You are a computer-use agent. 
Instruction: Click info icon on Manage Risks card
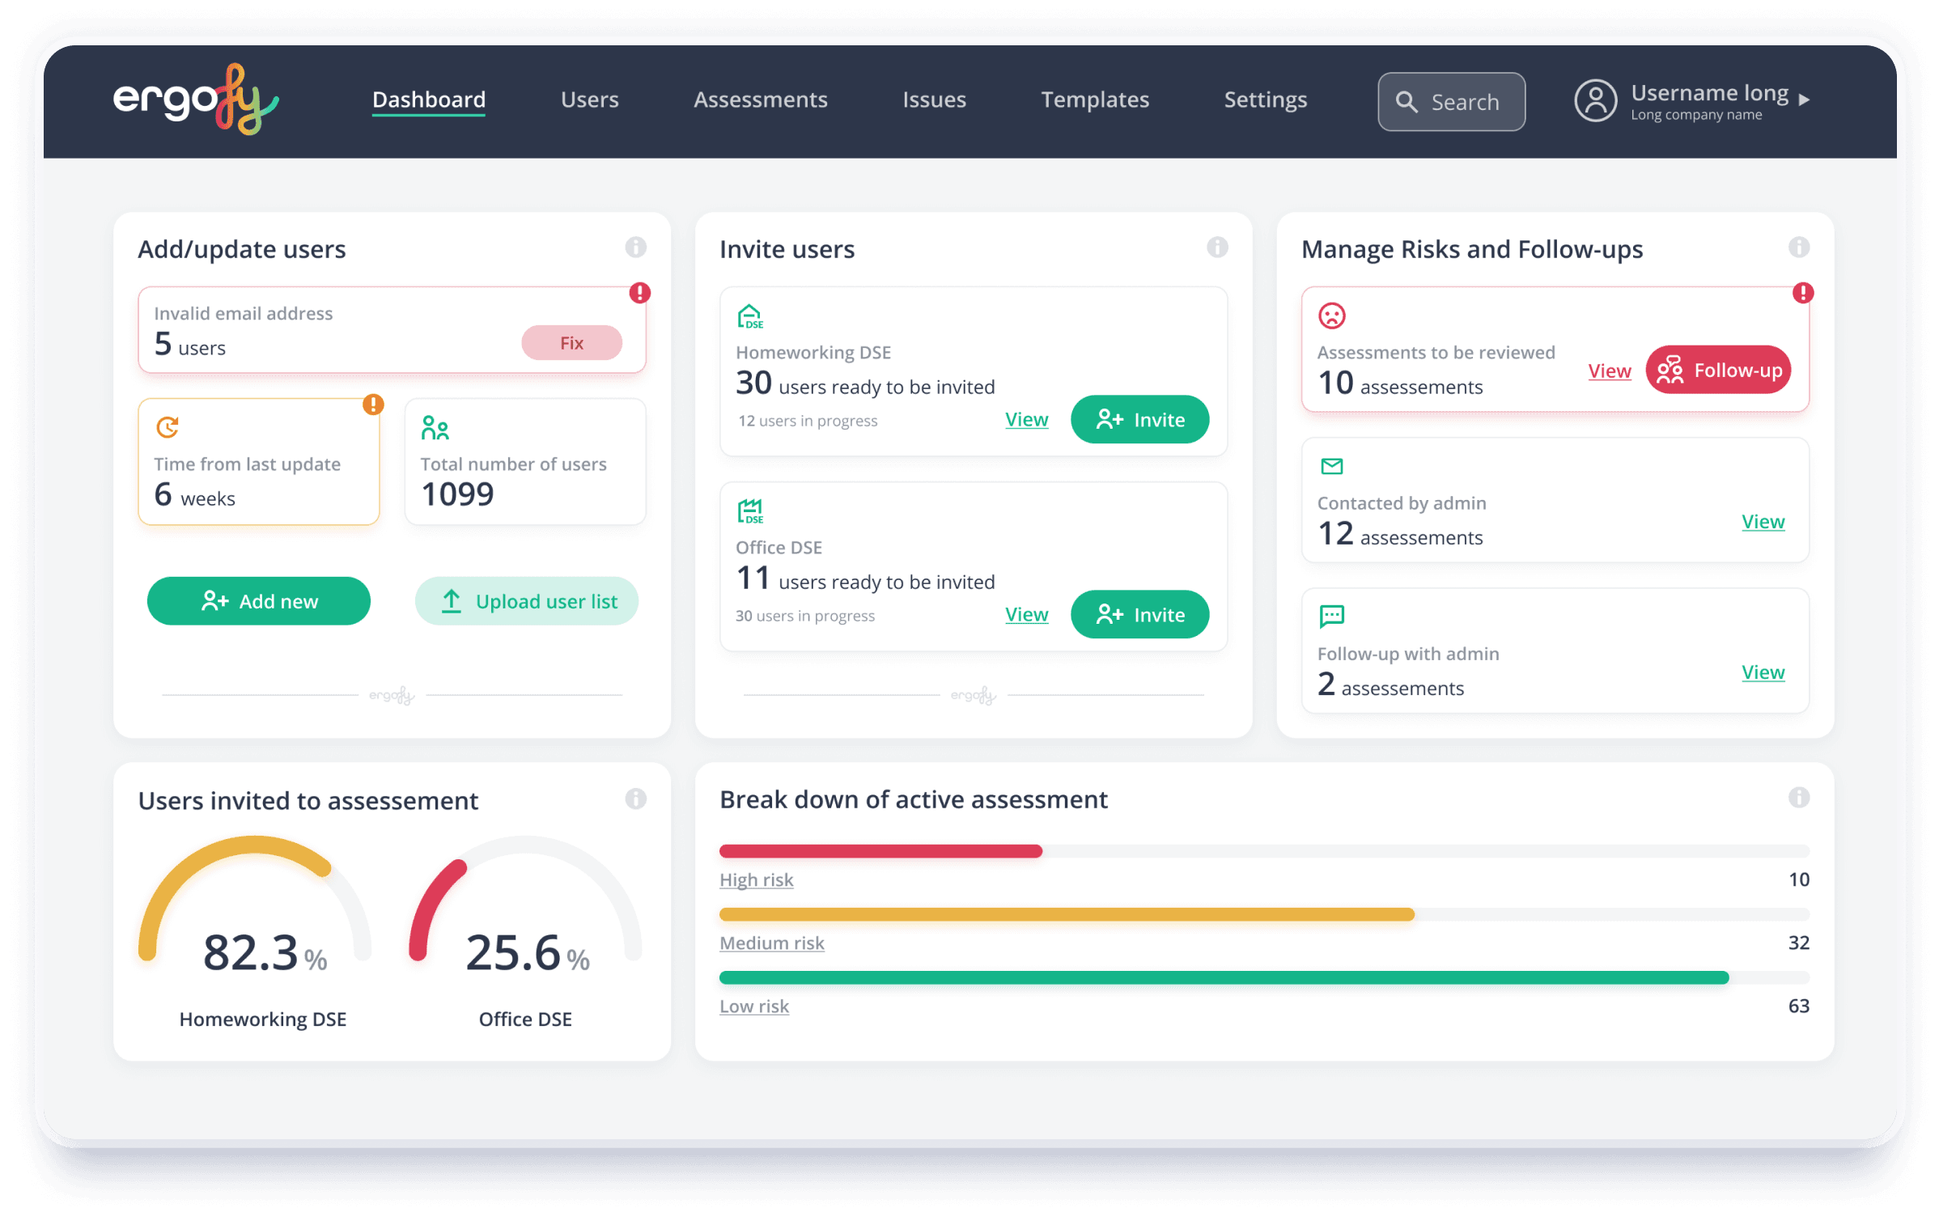pos(1798,248)
